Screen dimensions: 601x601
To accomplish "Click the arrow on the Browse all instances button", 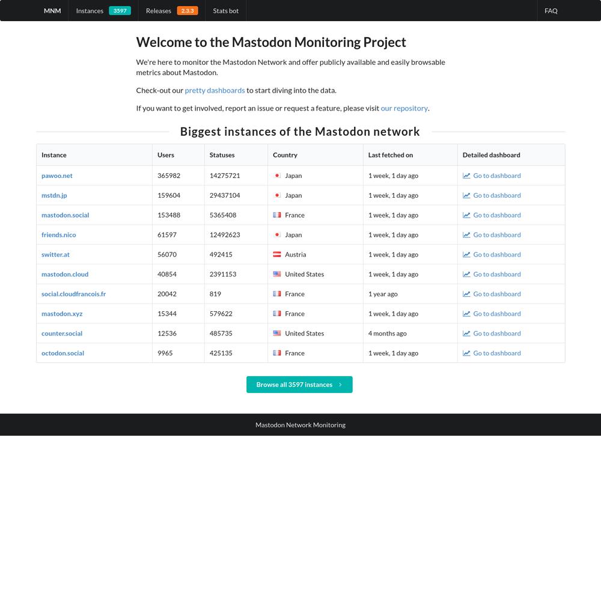I will point(340,385).
